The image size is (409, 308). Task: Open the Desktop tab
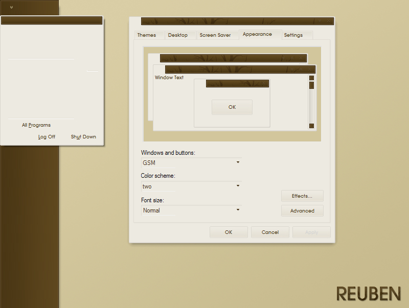[180, 35]
